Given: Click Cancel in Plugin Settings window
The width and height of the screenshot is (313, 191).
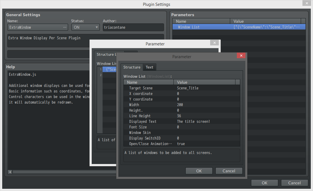Looking at the screenshot, I should [294, 183].
